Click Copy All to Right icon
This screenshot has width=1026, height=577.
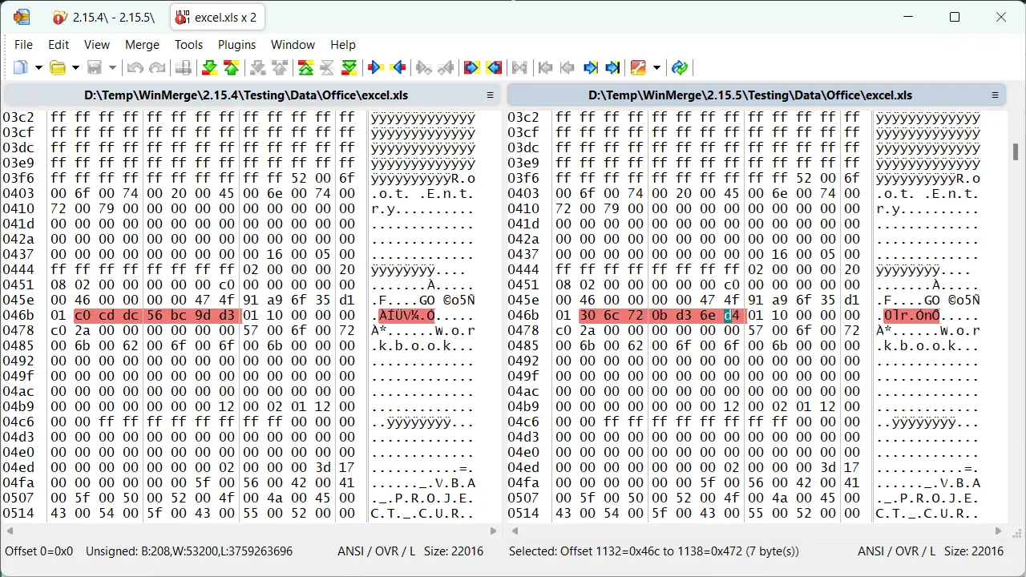[471, 68]
